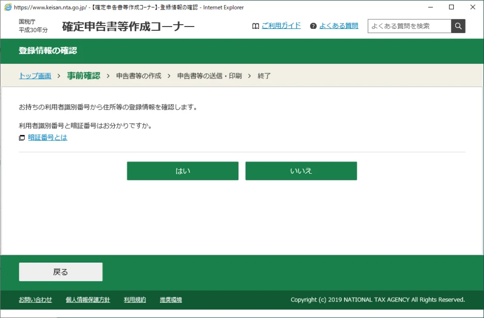The width and height of the screenshot is (484, 318).
Task: Click the popup window icon before 暗証番号とは
Action: point(21,137)
